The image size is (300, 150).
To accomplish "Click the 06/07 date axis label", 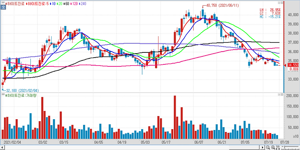I will [198, 142].
